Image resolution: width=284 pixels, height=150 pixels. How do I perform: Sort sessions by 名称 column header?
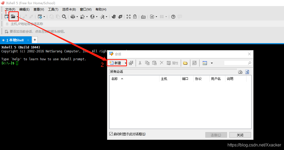[x=134, y=79]
